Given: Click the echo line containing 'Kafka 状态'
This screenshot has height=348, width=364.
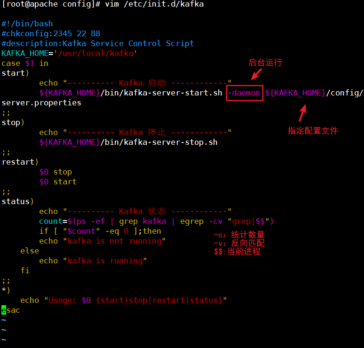Looking at the screenshot, I should click(x=135, y=212).
